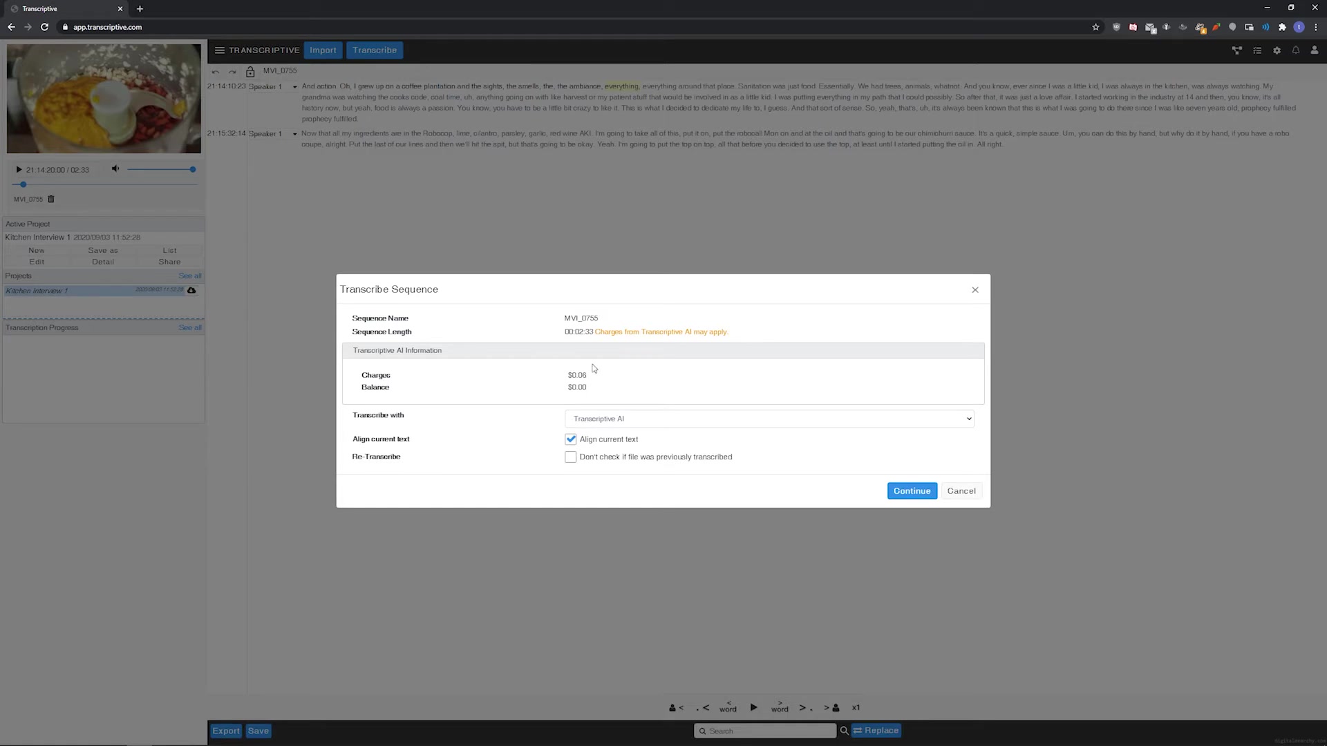This screenshot has height=746, width=1327.
Task: Cancel the Transcribe Sequence dialog
Action: [961, 491]
